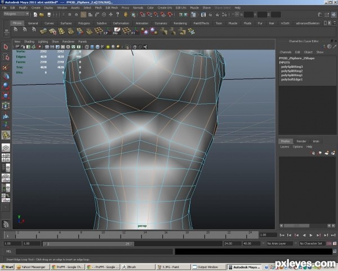The height and width of the screenshot is (271, 338).
Task: Click the IPR render icon
Action: click(x=217, y=15)
